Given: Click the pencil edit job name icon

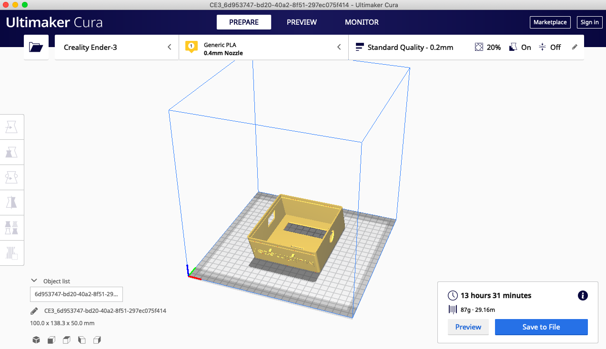Looking at the screenshot, I should tap(34, 311).
